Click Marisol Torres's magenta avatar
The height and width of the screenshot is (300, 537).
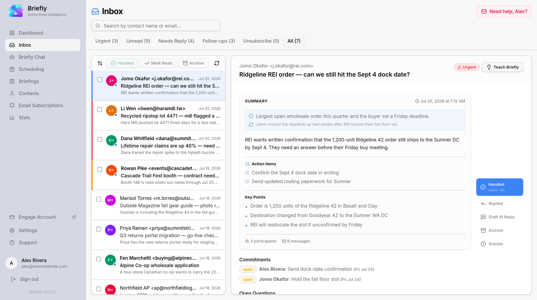(110, 200)
